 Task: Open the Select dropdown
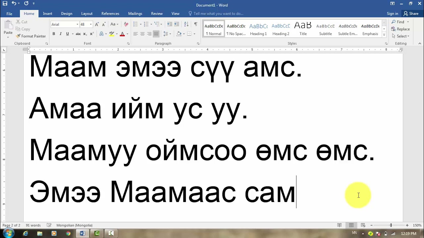(401, 36)
